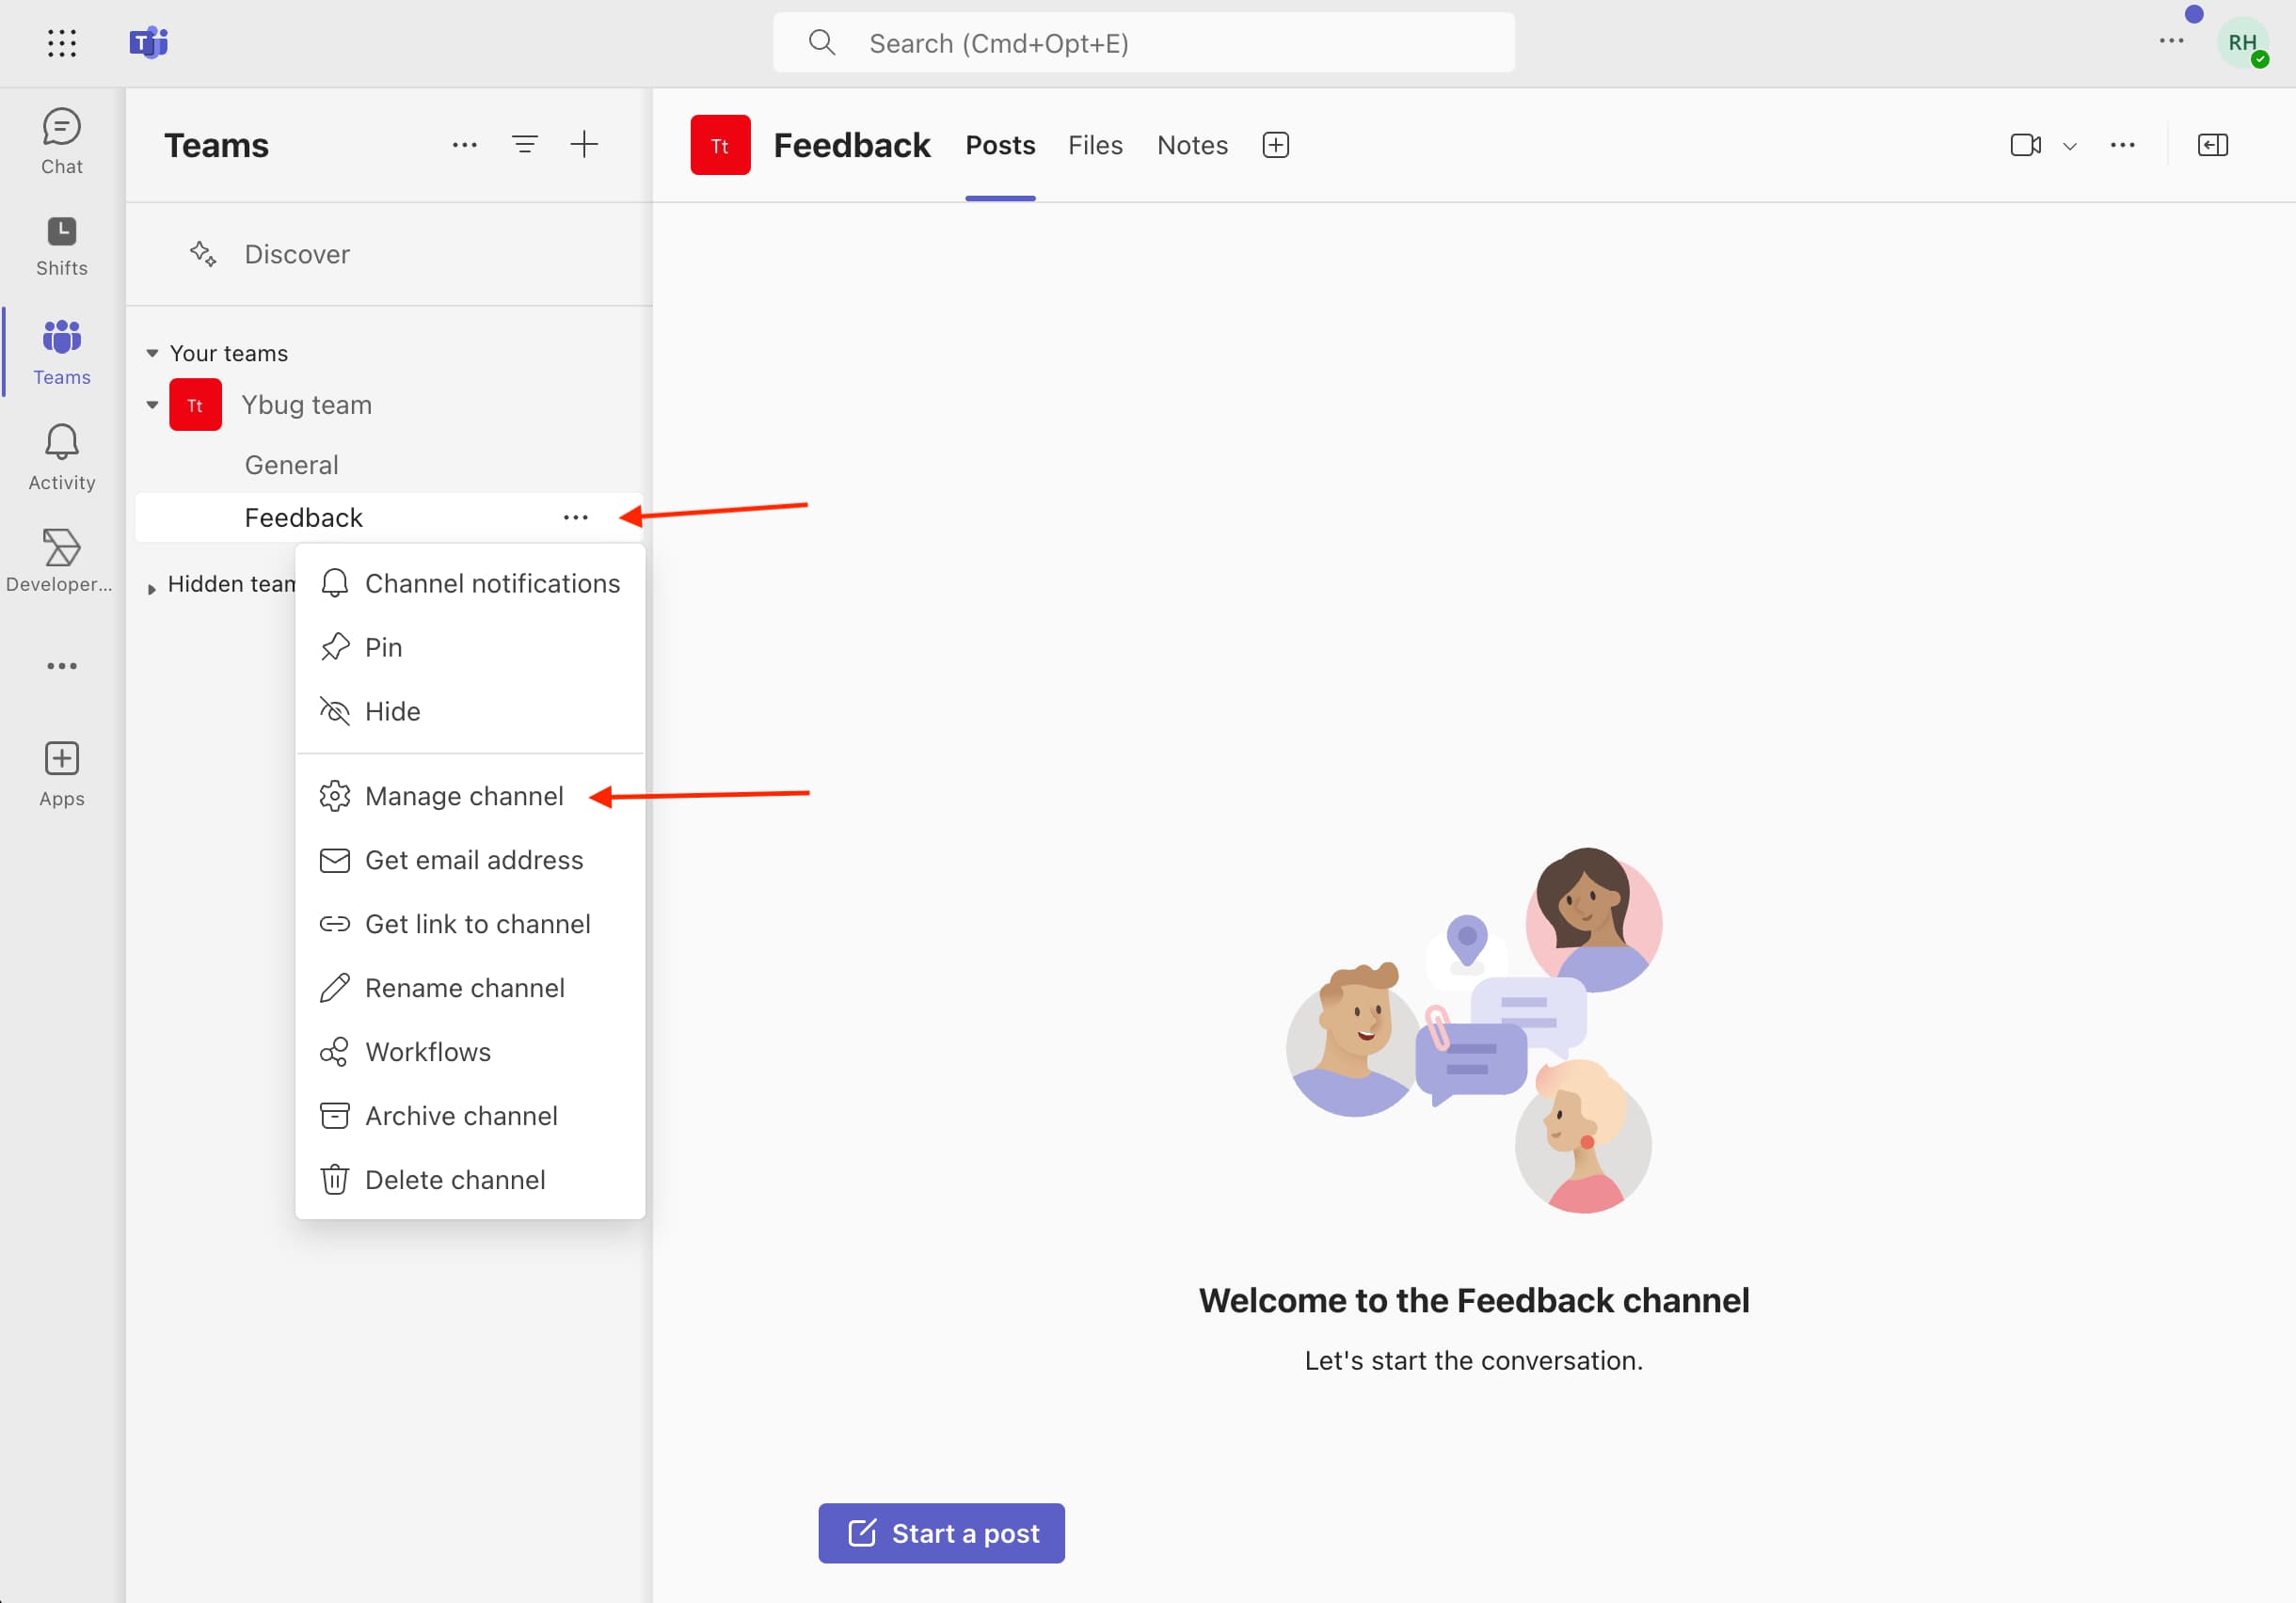The height and width of the screenshot is (1603, 2296).
Task: Click the expand panel icon top right
Action: [x=2212, y=143]
